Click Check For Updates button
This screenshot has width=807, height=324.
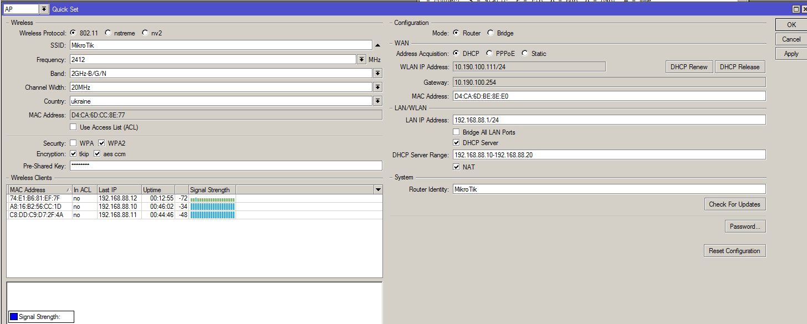734,204
